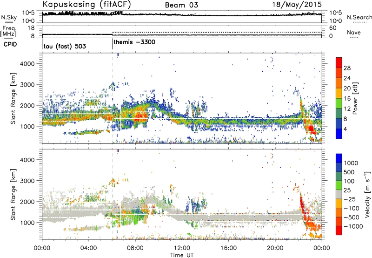Click the '1000' range tick in the velocity panel
This screenshot has width=372, height=258.
pos(27,223)
